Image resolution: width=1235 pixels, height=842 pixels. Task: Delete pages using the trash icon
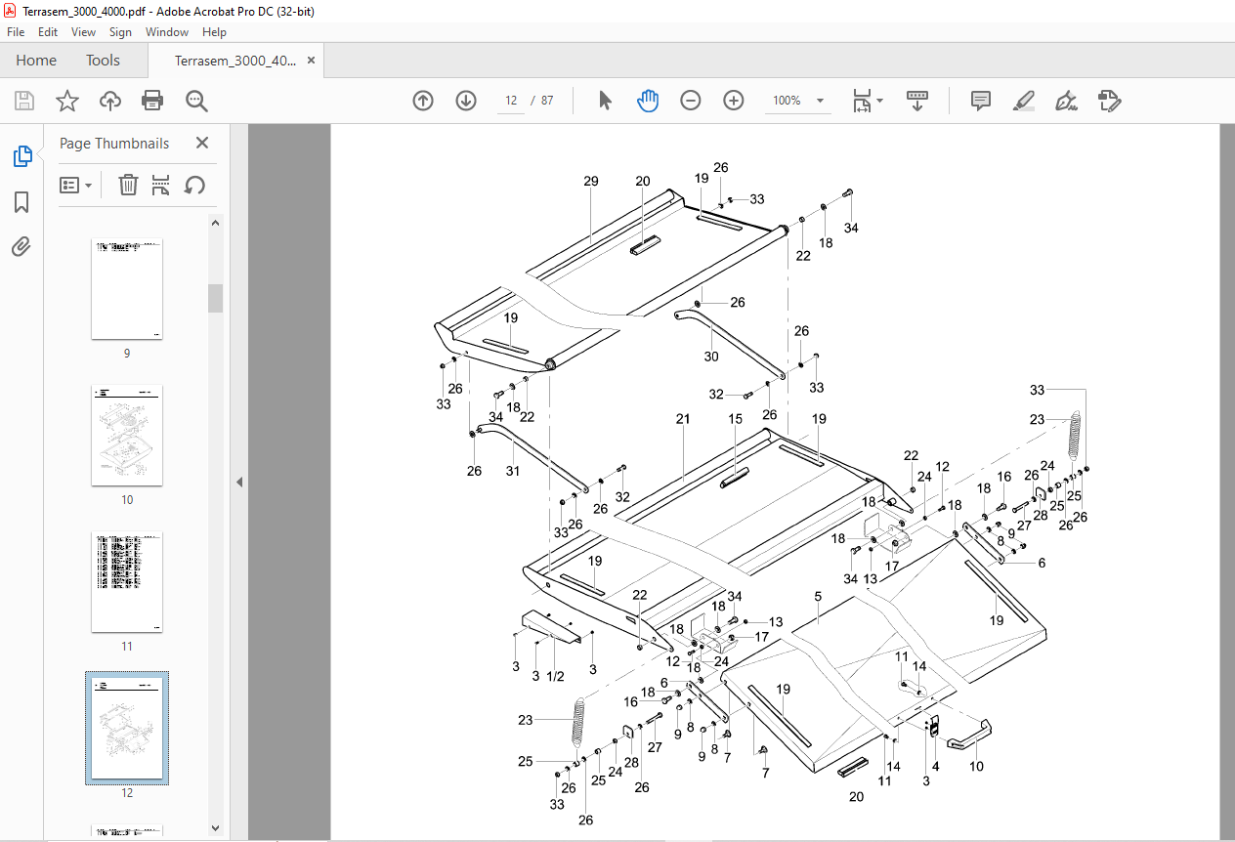click(x=128, y=185)
